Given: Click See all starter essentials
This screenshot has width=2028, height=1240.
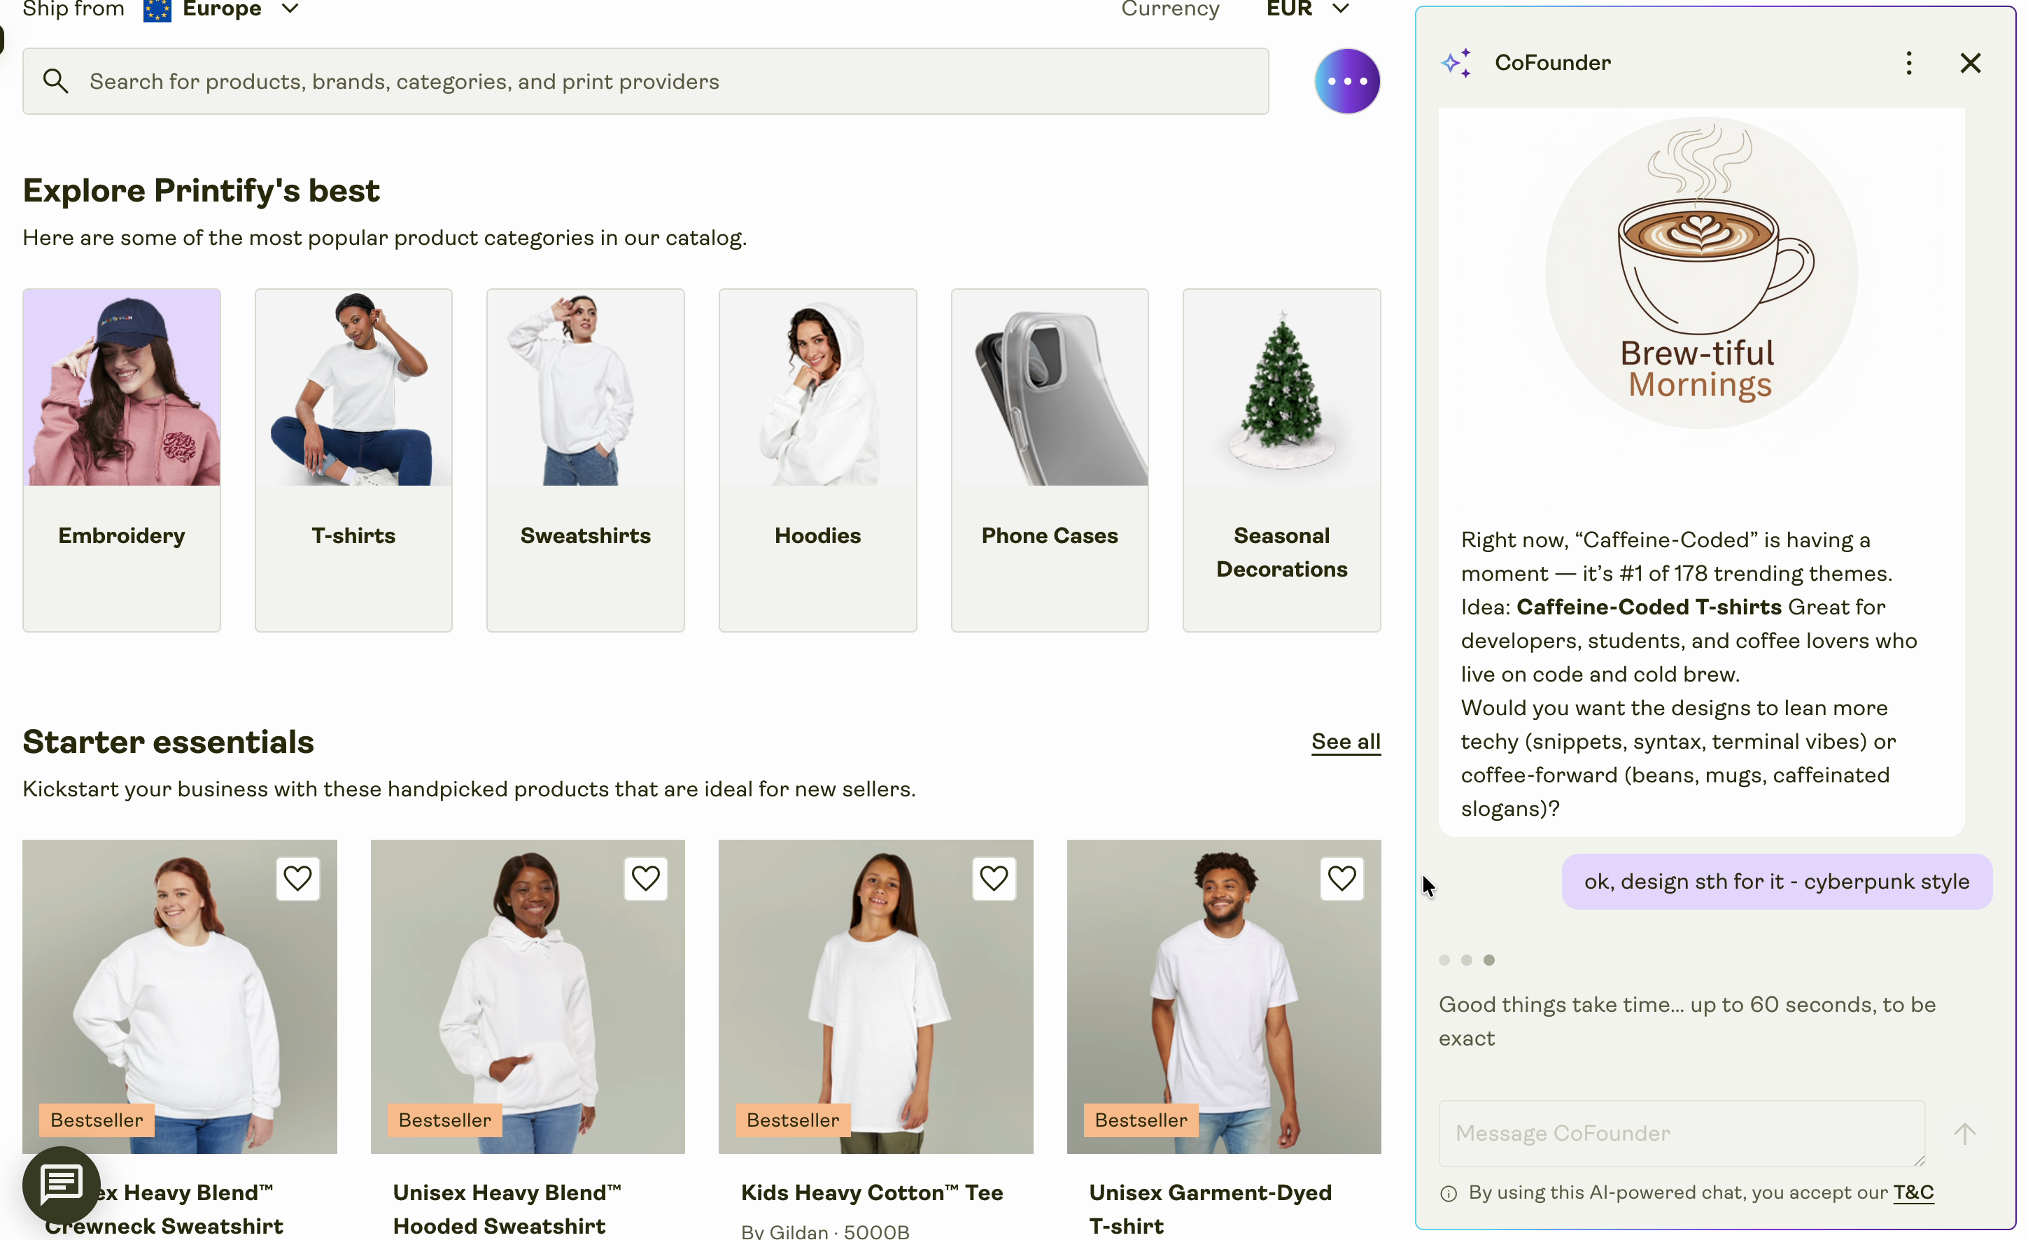Looking at the screenshot, I should [x=1346, y=741].
